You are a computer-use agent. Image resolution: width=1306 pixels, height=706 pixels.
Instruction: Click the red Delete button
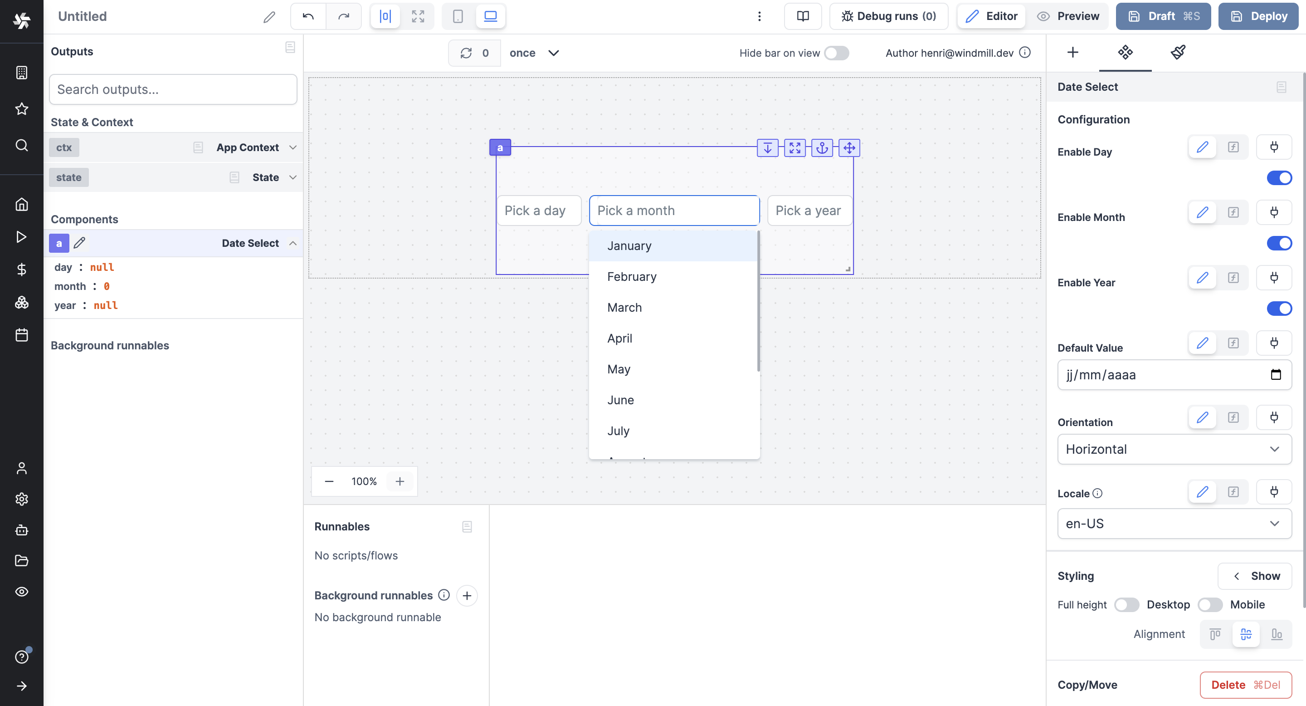[x=1245, y=685]
